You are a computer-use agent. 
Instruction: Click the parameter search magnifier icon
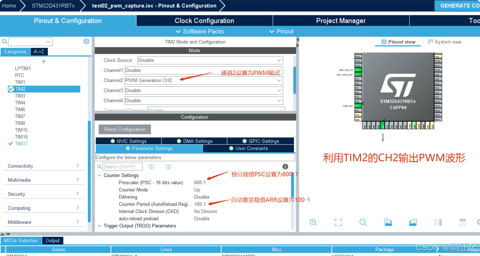[x=99, y=167]
